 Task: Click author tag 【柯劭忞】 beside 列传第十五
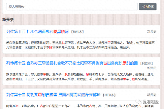pyautogui.click(x=146, y=63)
